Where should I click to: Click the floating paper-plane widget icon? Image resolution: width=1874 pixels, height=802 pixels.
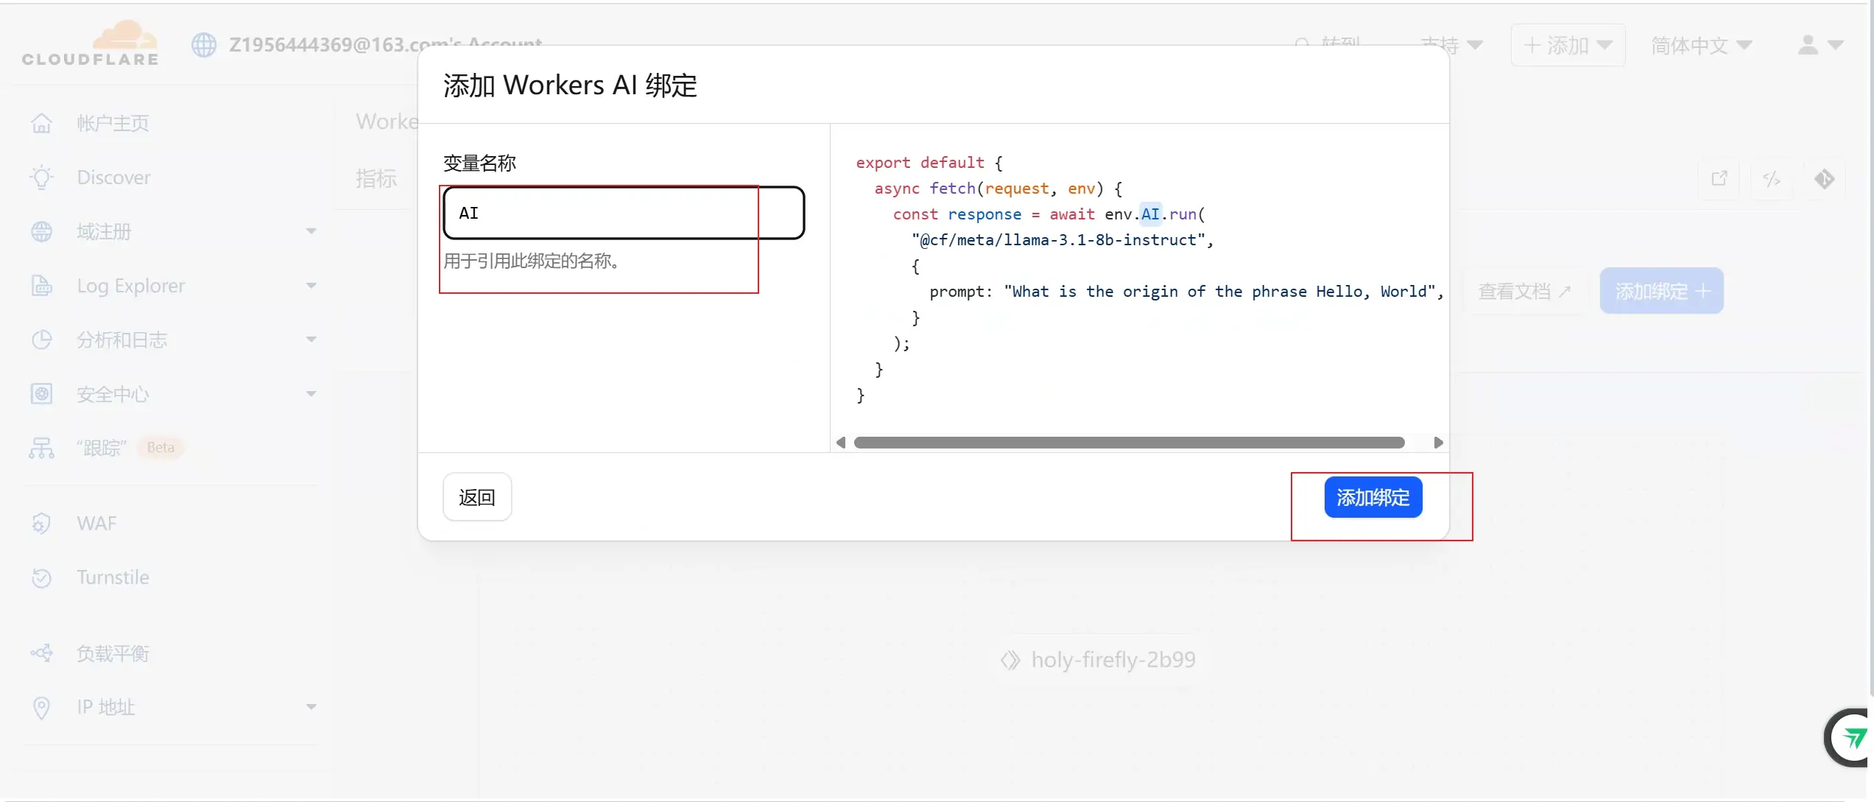(1852, 738)
